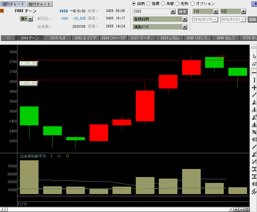Image resolution: width=257 pixels, height=212 pixels.
Task: Click the 75 moving average label
Action: click(x=67, y=156)
